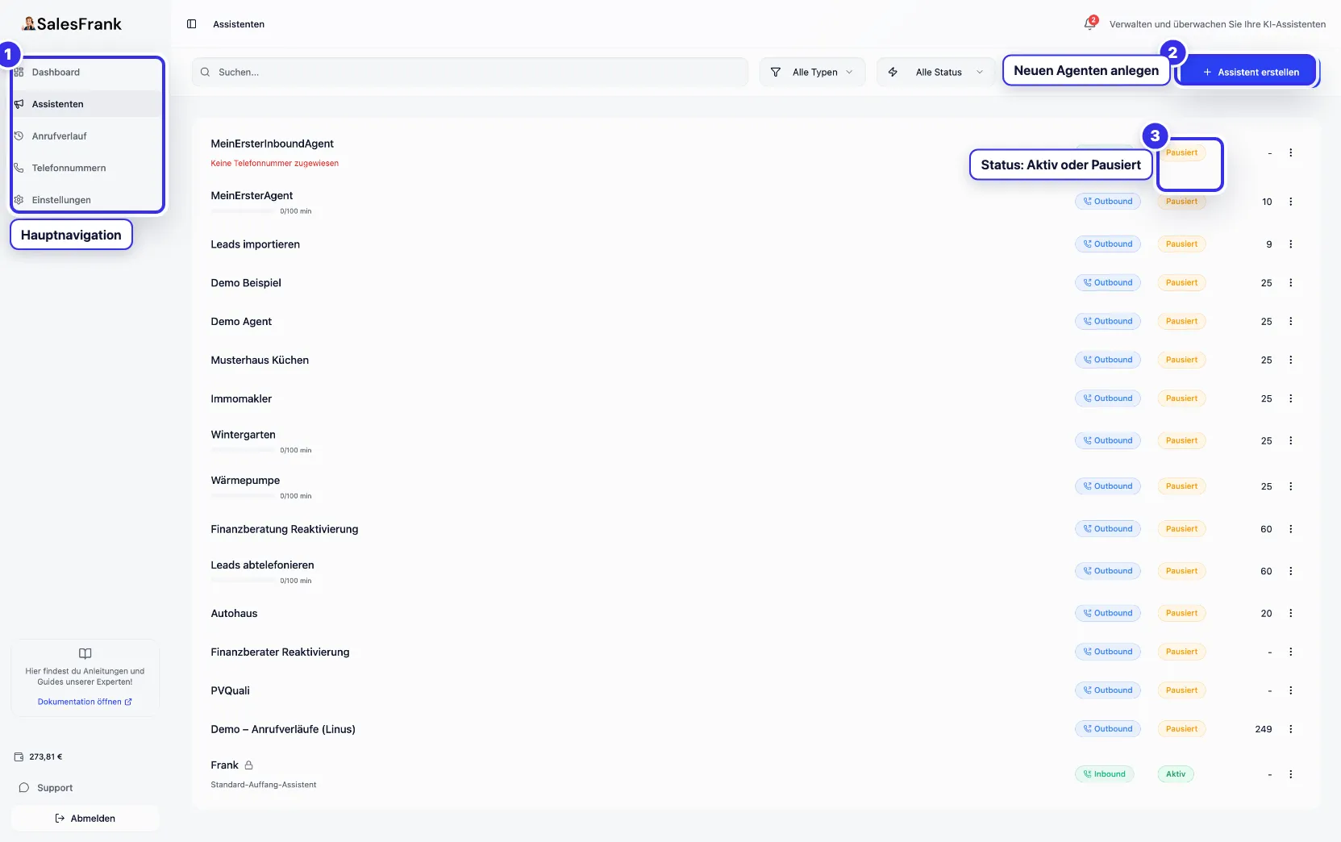Click the warning Keine Telefonnummer zugewiesen
The width and height of the screenshot is (1341, 842).
point(275,163)
